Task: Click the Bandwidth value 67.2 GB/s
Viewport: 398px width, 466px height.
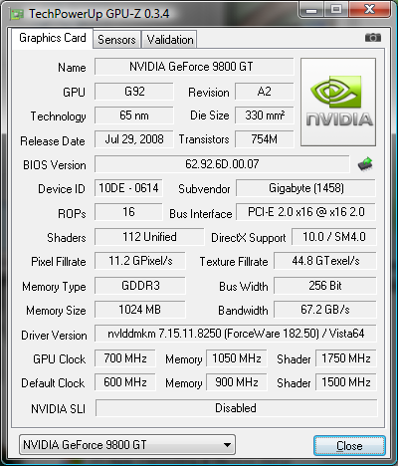Action: pyautogui.click(x=325, y=310)
